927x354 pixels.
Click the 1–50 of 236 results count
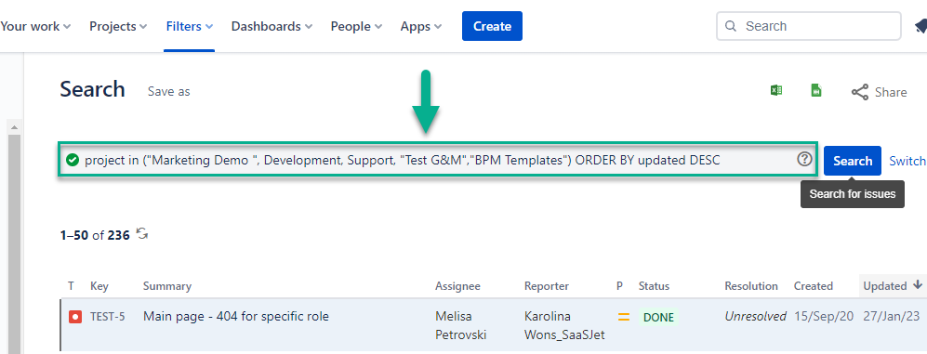(x=95, y=235)
